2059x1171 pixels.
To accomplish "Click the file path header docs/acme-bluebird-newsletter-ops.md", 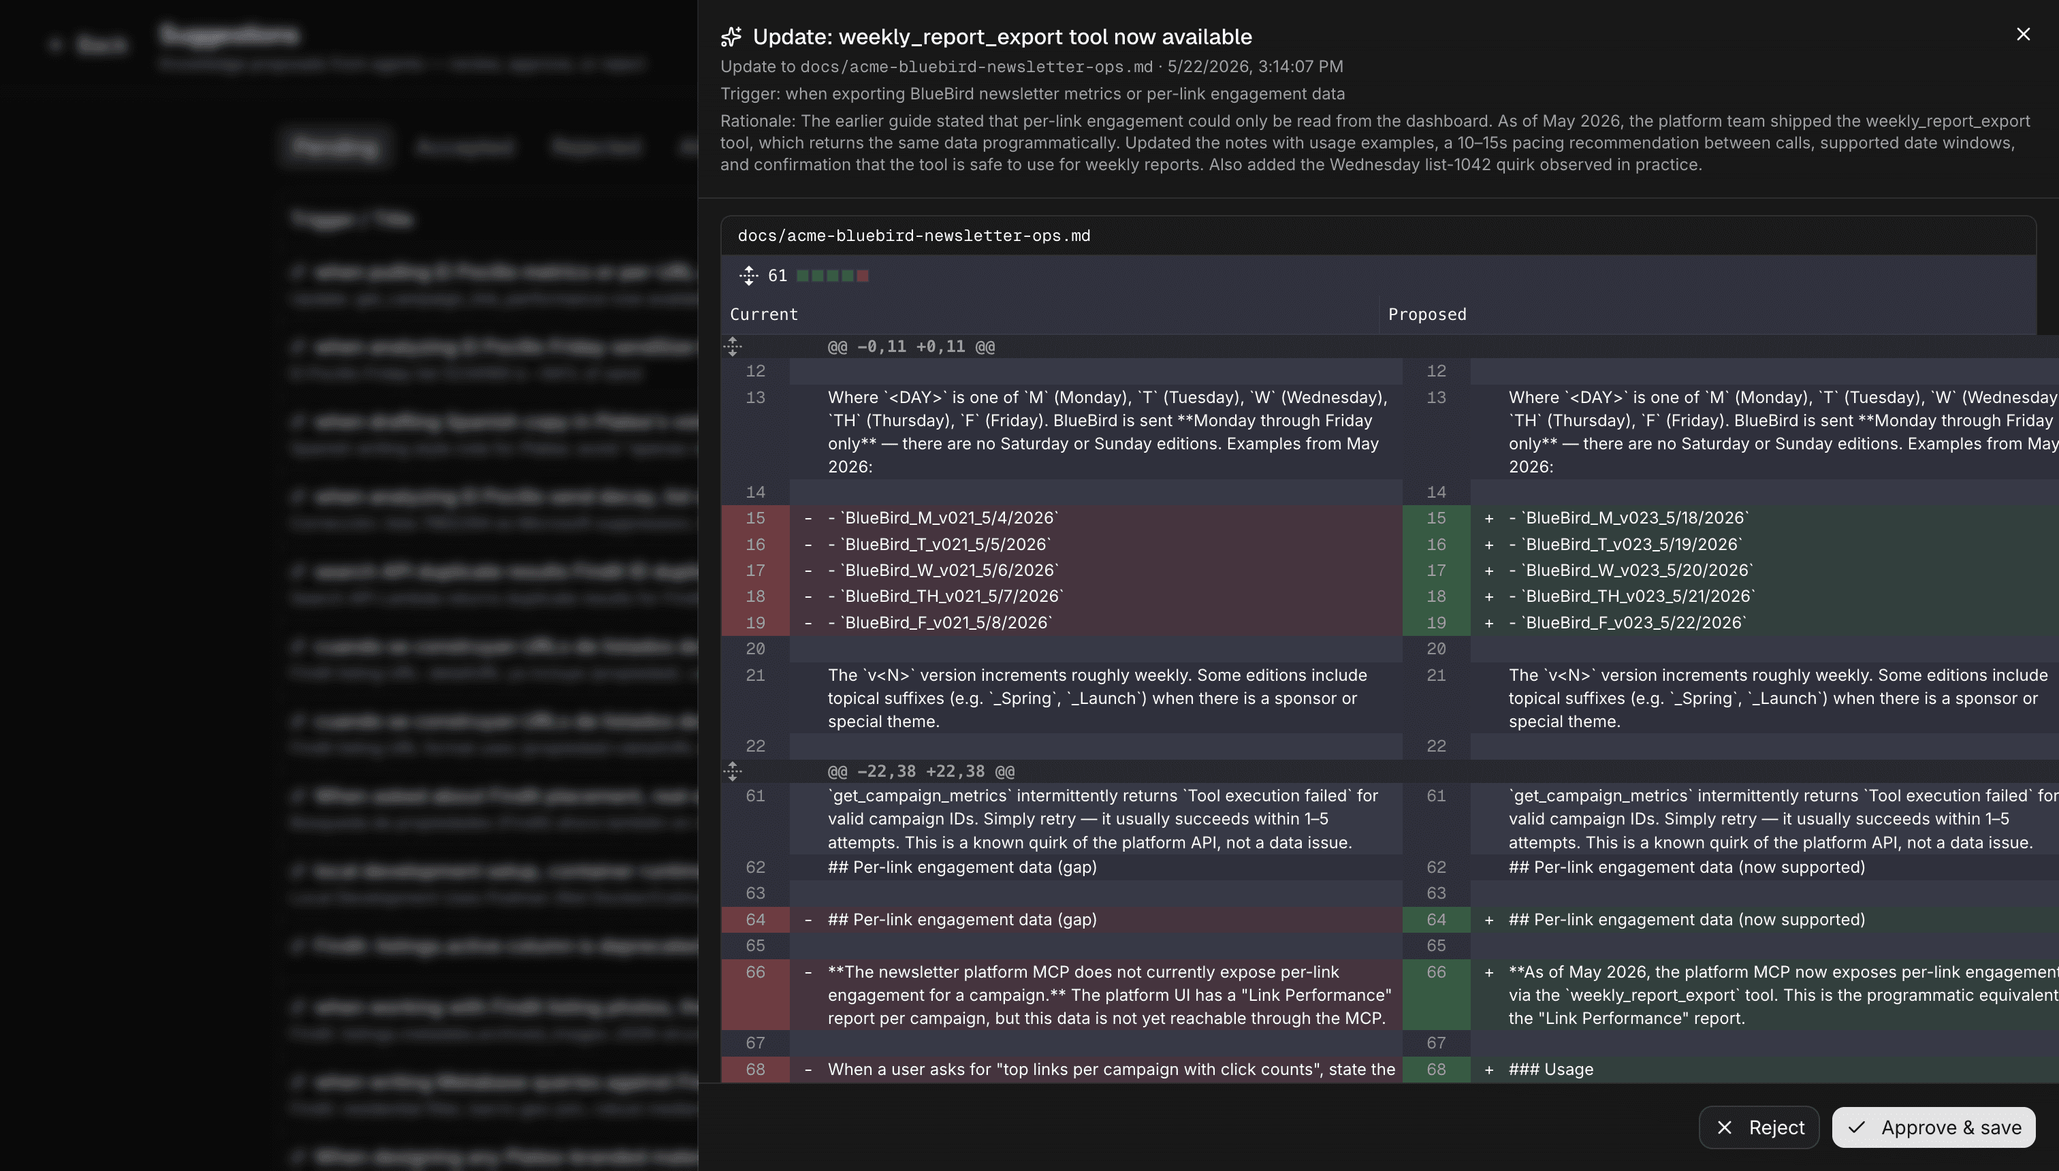I will coord(914,236).
